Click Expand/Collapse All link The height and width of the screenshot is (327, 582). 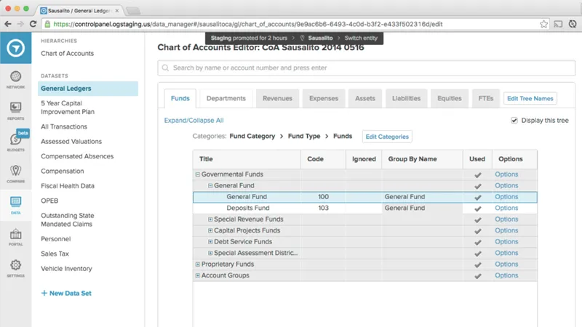coord(194,120)
